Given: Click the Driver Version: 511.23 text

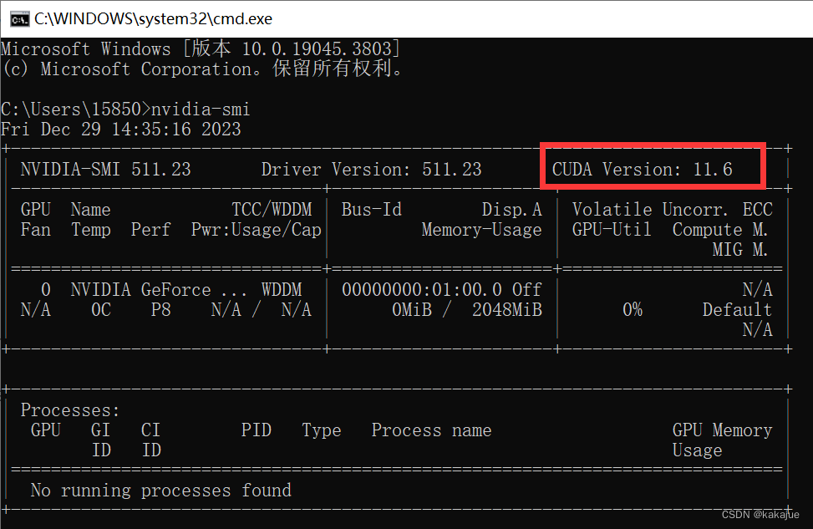Looking at the screenshot, I should (x=370, y=169).
